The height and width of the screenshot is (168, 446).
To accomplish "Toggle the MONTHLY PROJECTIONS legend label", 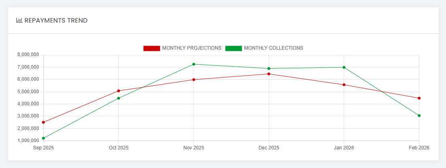I will point(191,48).
